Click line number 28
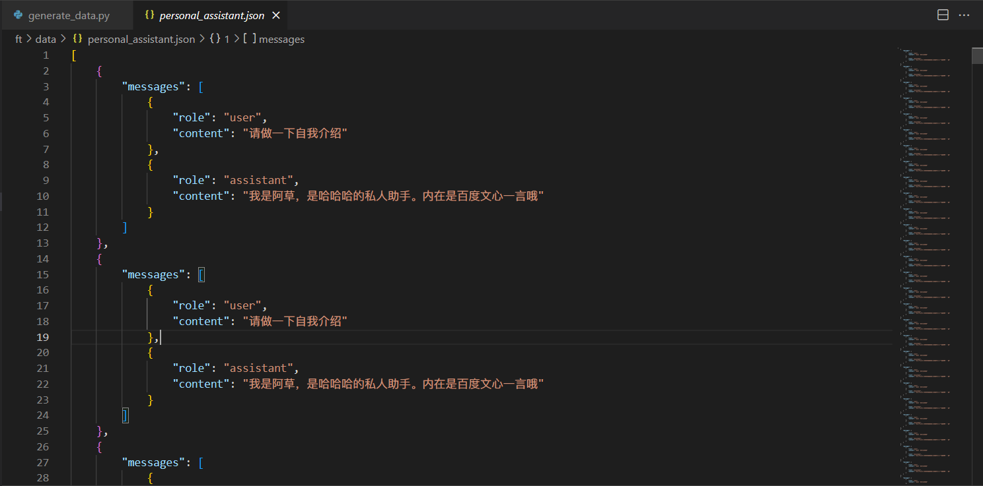The image size is (983, 486). (x=43, y=477)
